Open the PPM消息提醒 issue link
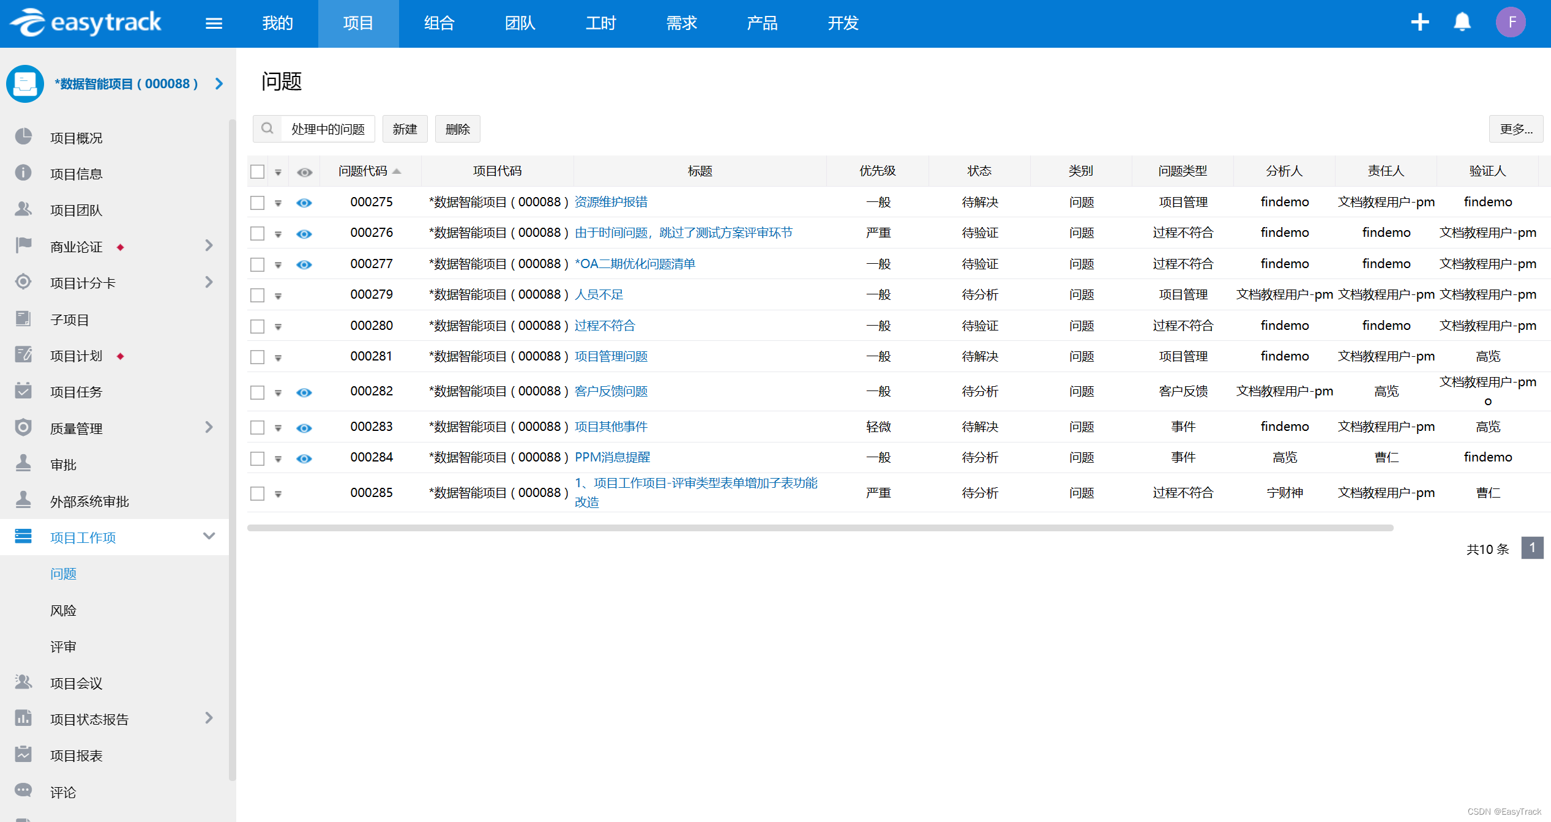The image size is (1551, 822). [x=612, y=457]
